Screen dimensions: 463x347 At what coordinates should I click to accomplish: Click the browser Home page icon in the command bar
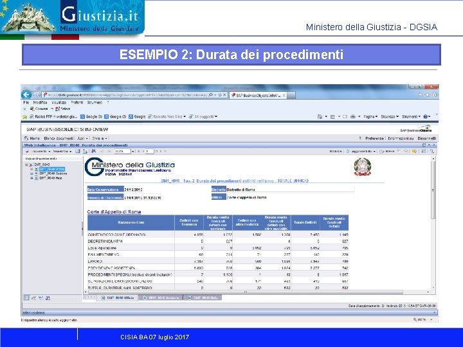pyautogui.click(x=320, y=117)
